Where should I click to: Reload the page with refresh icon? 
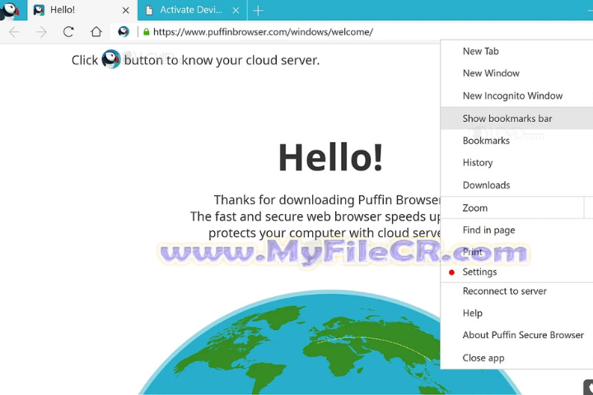[x=68, y=32]
